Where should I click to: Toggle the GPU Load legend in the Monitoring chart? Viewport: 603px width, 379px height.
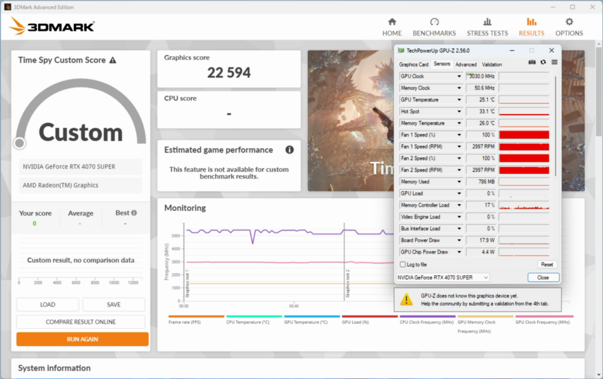[369, 320]
